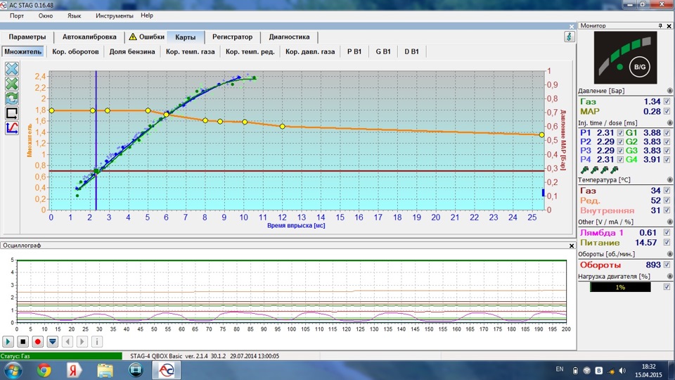This screenshot has height=380, width=675.
Task: Open Google Chrome from the taskbar
Action: 44,369
